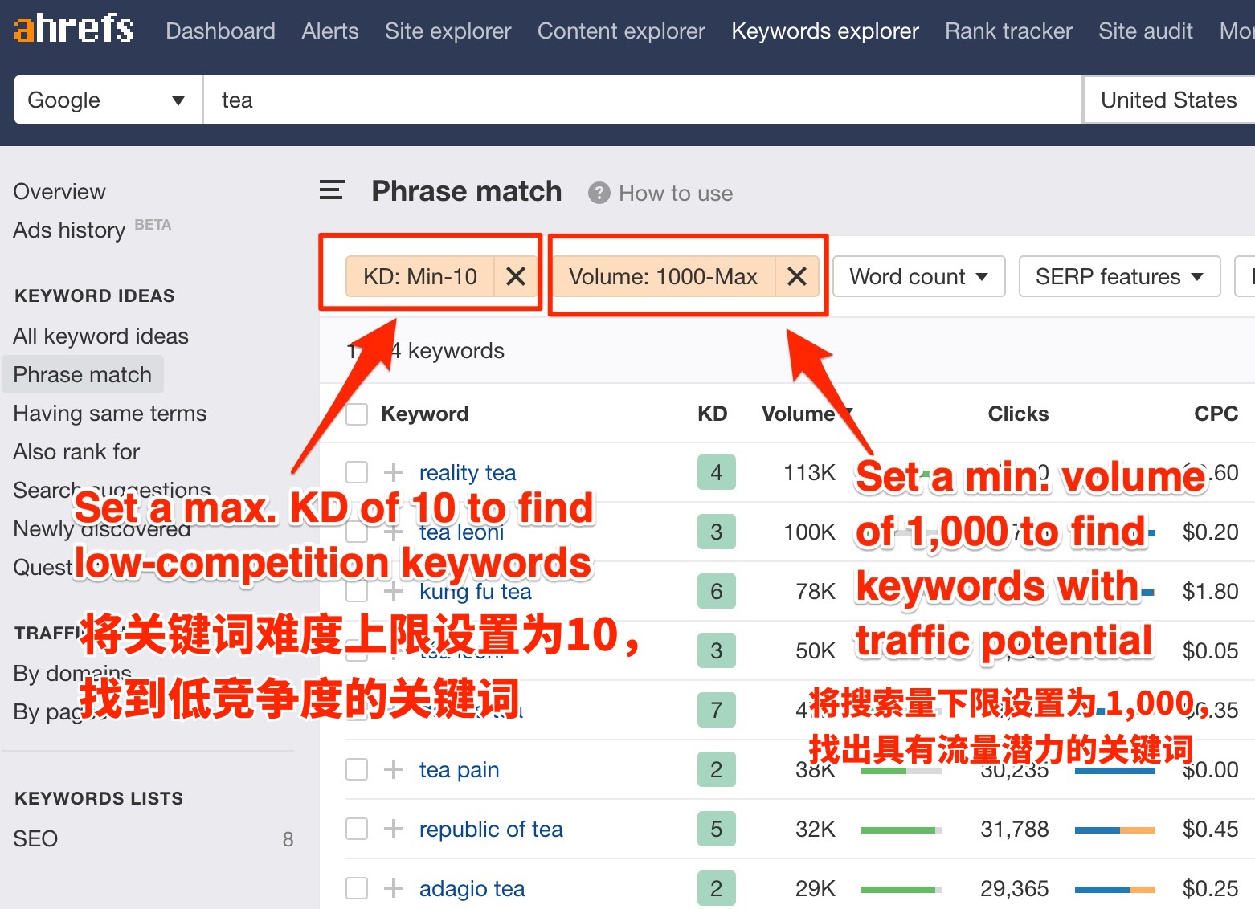Add 'tea pain' to a list with plus icon
The width and height of the screenshot is (1255, 909).
tap(393, 769)
